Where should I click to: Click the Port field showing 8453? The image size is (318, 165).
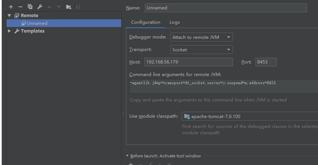click(x=266, y=62)
